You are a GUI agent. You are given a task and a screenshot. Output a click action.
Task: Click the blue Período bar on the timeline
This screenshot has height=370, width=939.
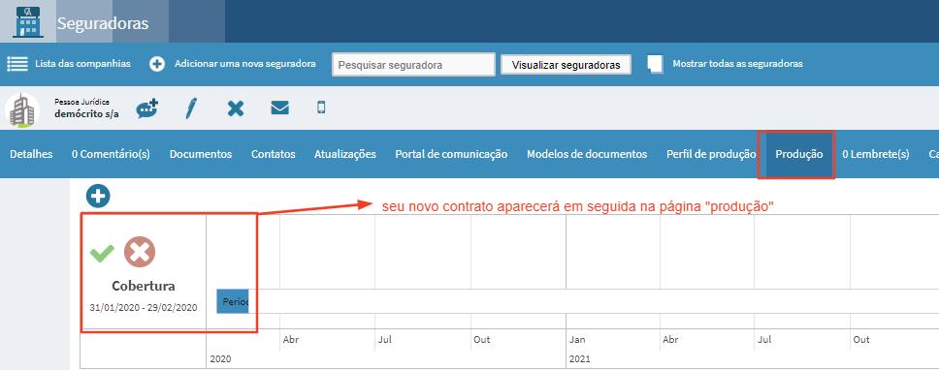point(233,301)
